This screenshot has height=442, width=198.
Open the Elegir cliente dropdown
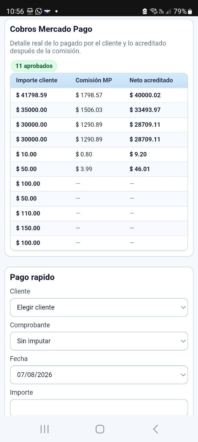[99, 307]
